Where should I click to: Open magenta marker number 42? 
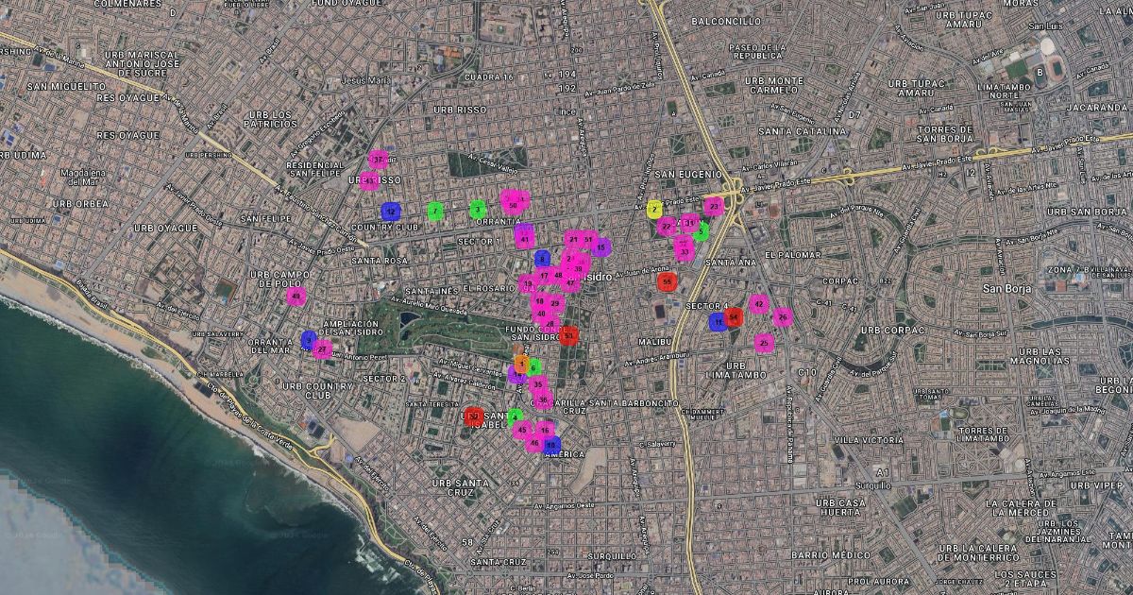[x=758, y=304]
